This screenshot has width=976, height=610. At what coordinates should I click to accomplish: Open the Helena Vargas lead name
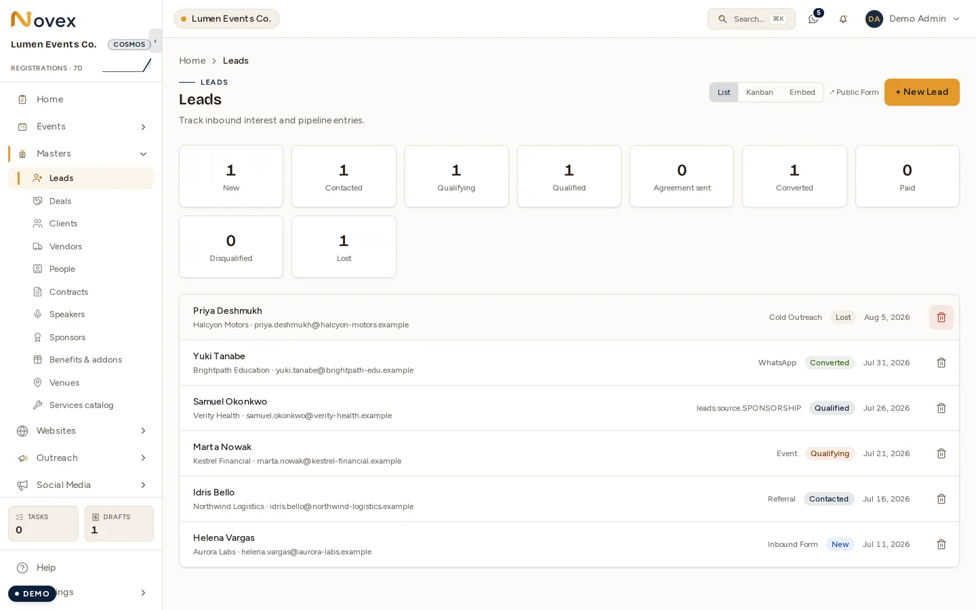[x=224, y=538]
